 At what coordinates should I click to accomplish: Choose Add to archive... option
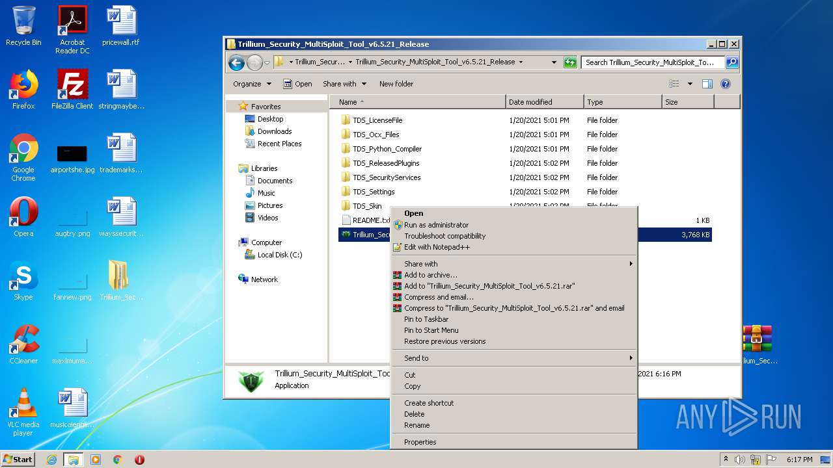pyautogui.click(x=513, y=275)
